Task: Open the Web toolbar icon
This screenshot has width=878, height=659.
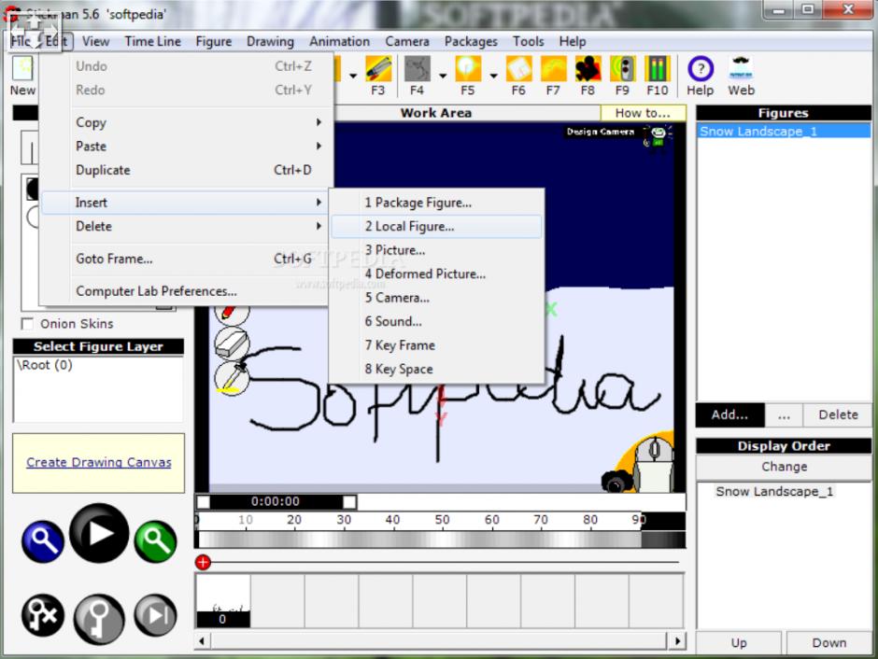Action: point(742,69)
